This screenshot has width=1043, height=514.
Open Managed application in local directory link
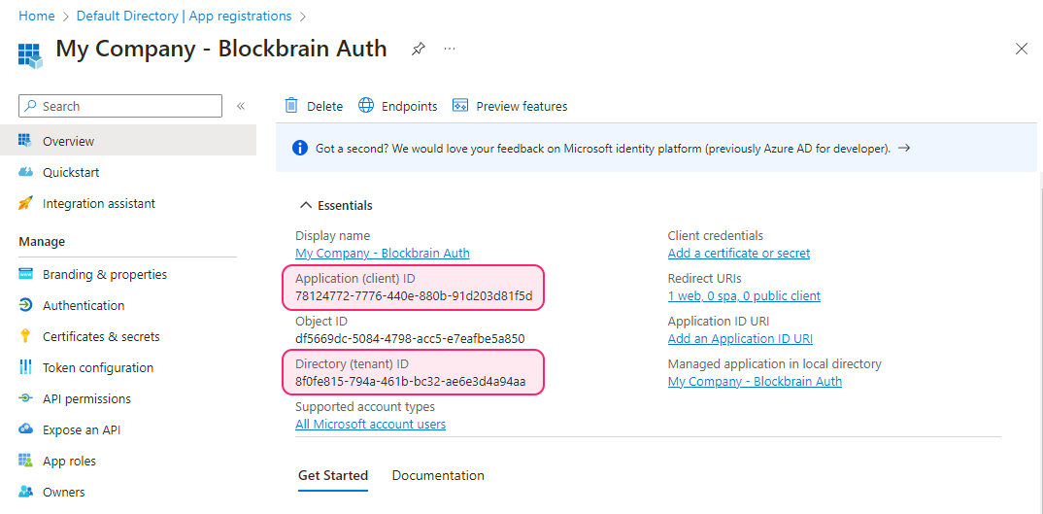[x=755, y=382]
